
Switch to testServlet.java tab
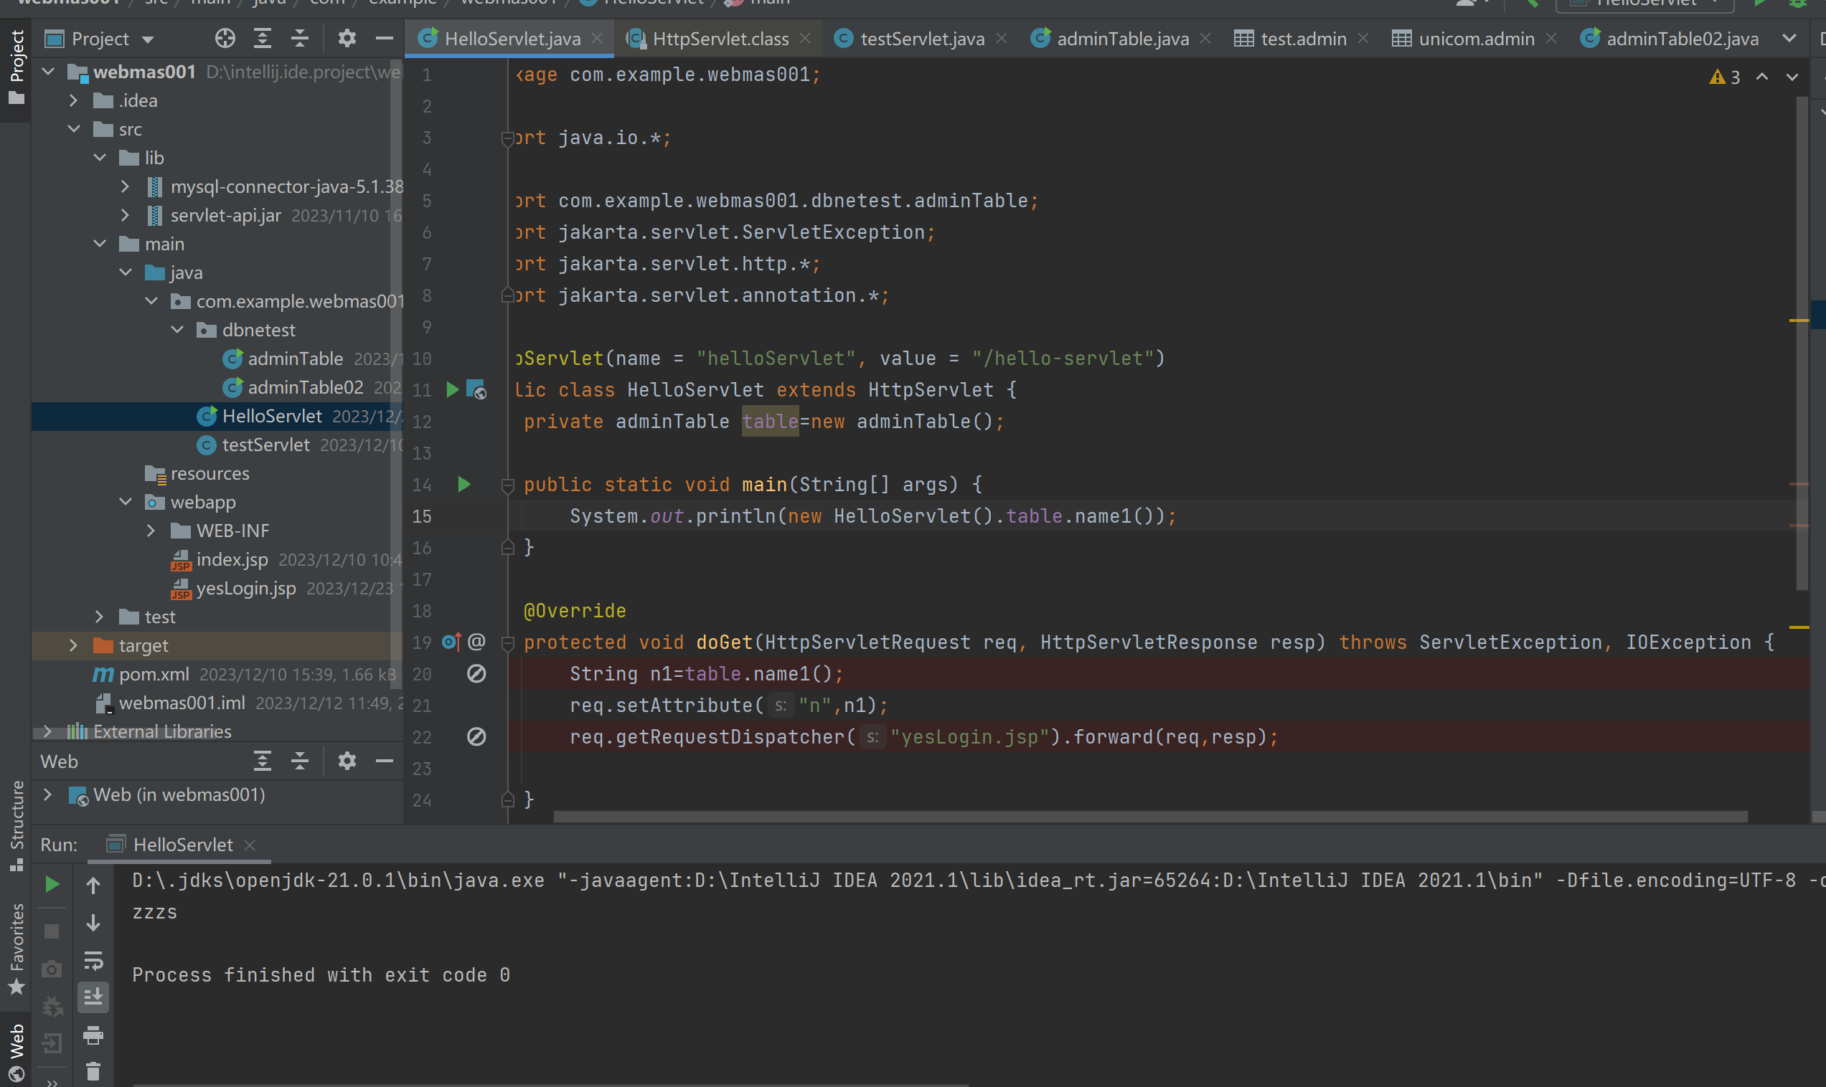pyautogui.click(x=921, y=38)
